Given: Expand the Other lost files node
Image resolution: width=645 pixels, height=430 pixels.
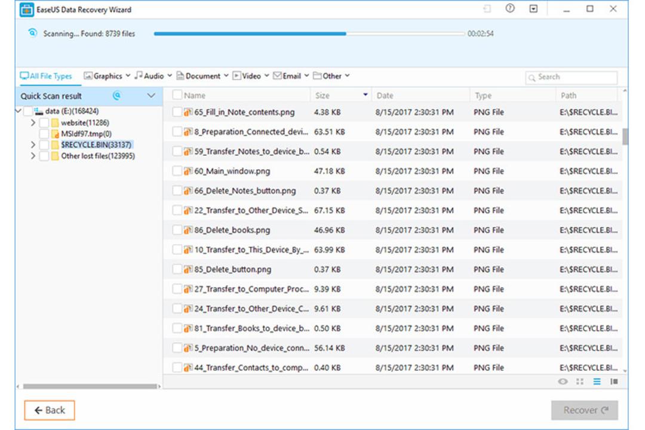Looking at the screenshot, I should pos(33,156).
